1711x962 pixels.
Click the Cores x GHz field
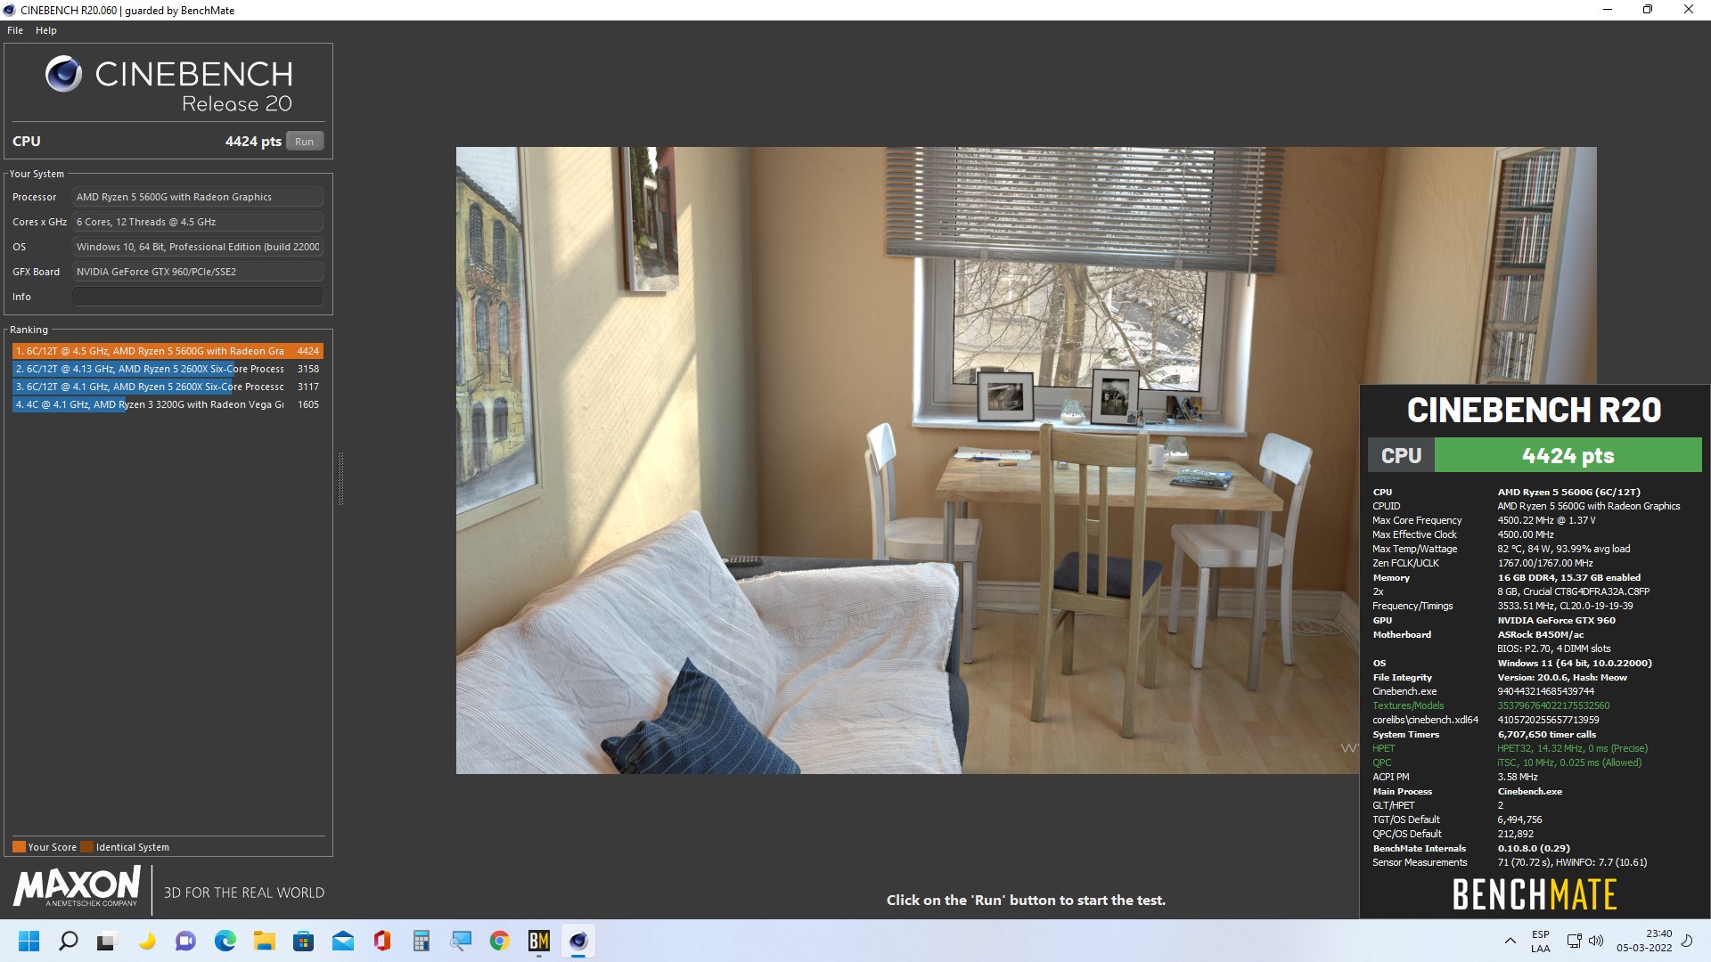tap(198, 222)
